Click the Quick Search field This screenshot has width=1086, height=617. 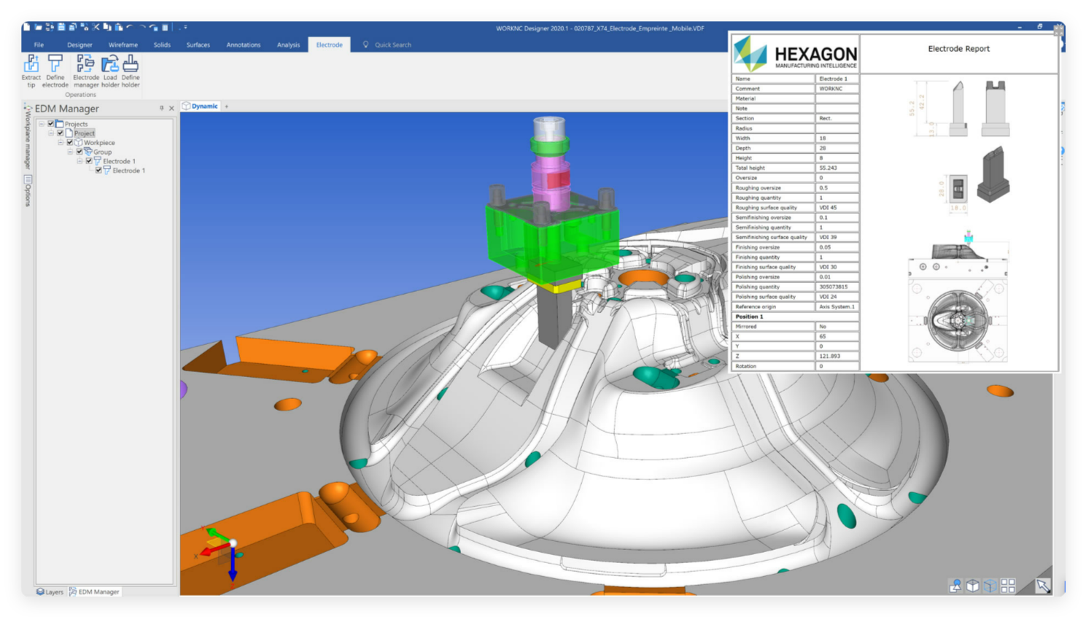(x=392, y=45)
